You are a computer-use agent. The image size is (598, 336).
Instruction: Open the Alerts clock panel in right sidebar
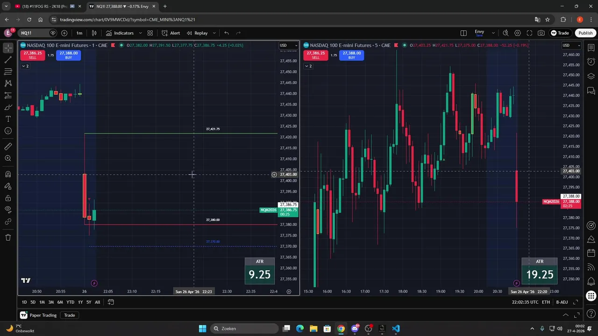coord(591,62)
